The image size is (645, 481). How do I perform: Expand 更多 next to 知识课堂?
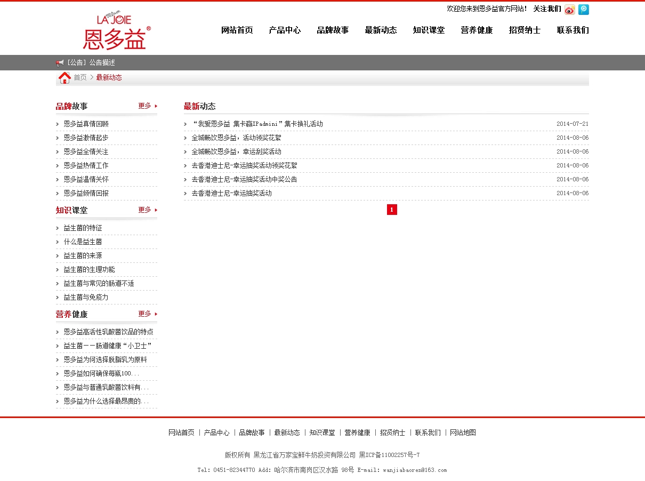(x=148, y=210)
